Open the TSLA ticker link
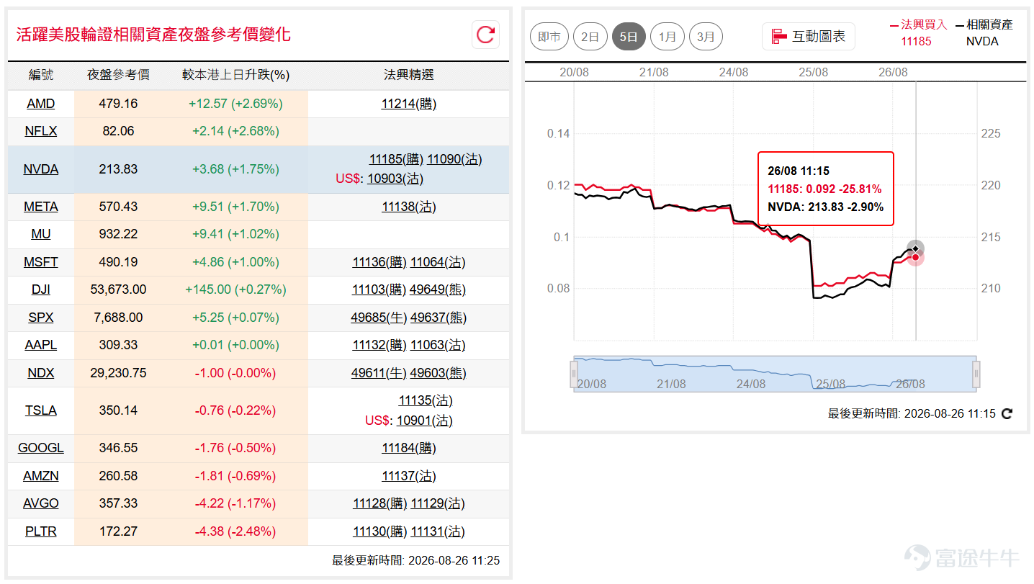Image resolution: width=1034 pixels, height=584 pixels. (x=41, y=410)
